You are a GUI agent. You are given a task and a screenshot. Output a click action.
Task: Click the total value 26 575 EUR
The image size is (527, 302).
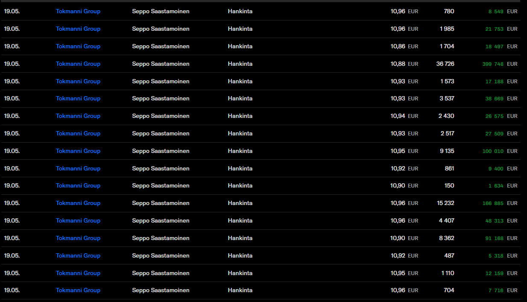[x=501, y=116]
